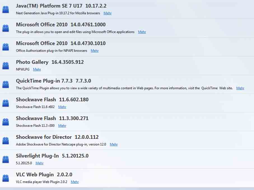The image size is (254, 190).
Task: Select Microsoft Office 2010 14.0.4730.1010 title
Action: tap(61, 43)
